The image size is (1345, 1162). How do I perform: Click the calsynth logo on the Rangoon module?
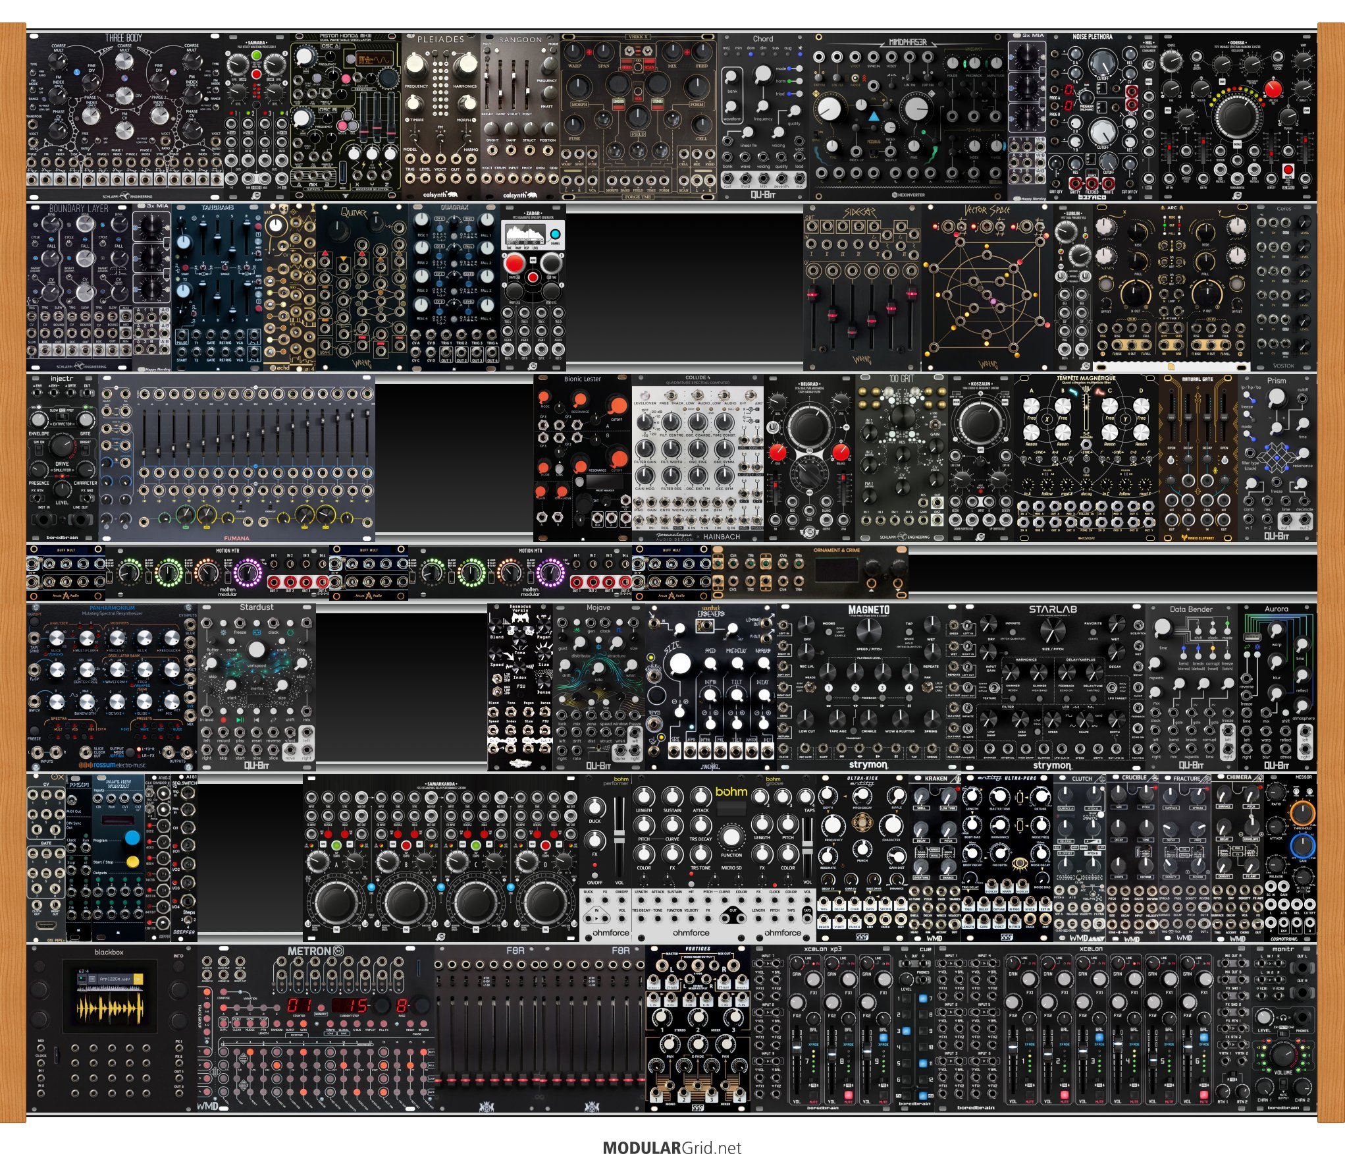point(520,195)
